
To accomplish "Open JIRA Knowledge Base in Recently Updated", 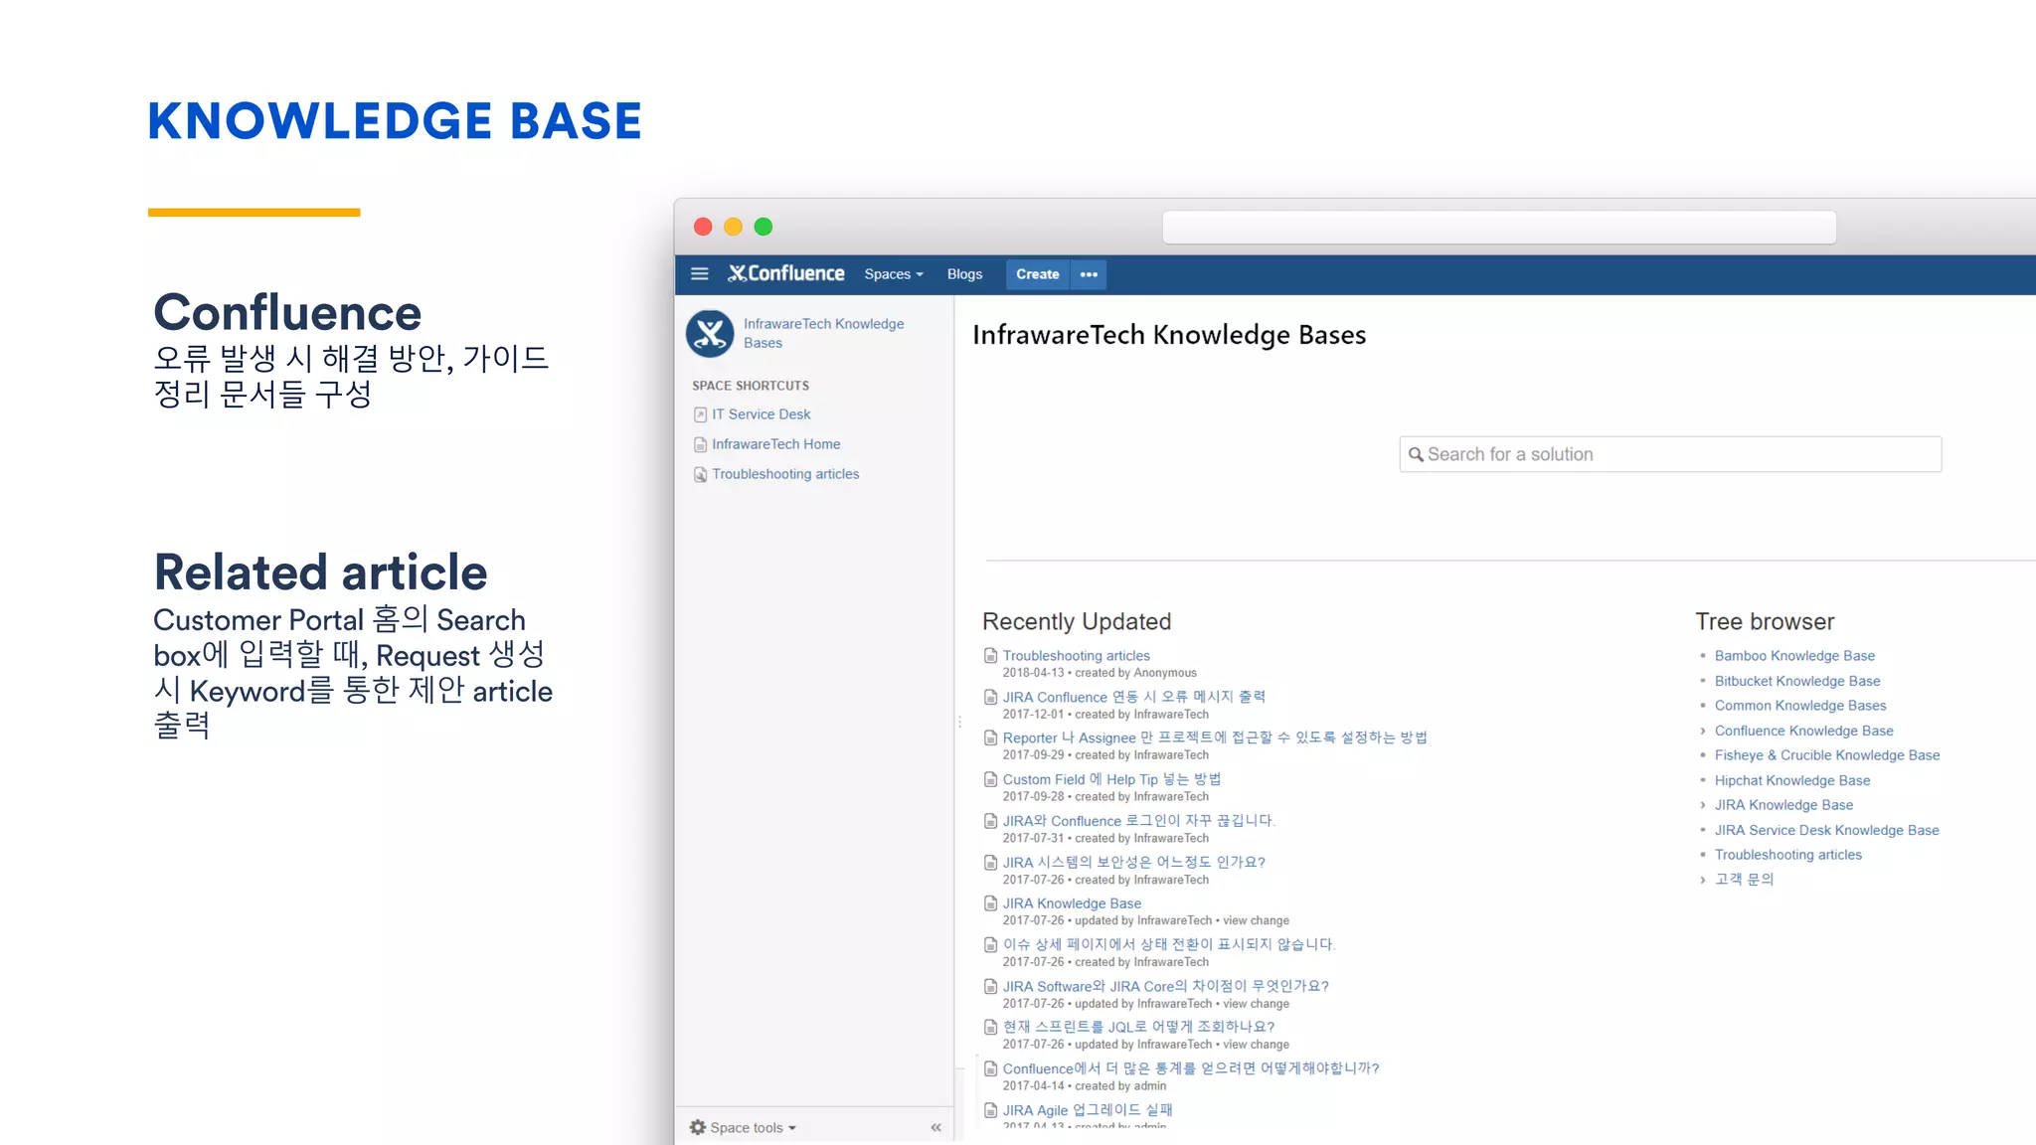I will pyautogui.click(x=1072, y=903).
